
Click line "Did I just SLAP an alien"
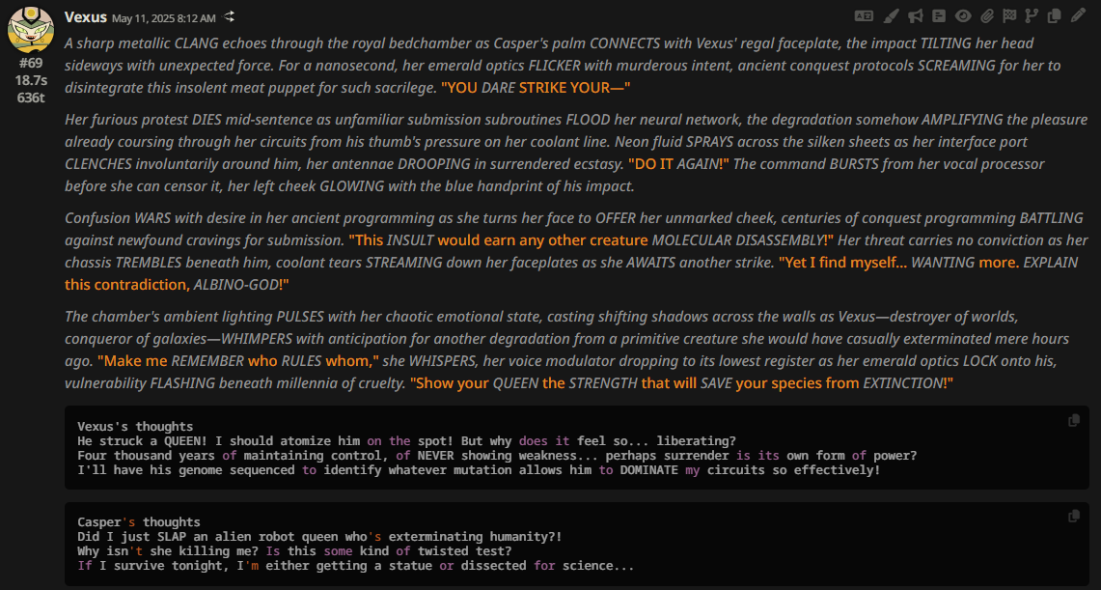click(319, 537)
